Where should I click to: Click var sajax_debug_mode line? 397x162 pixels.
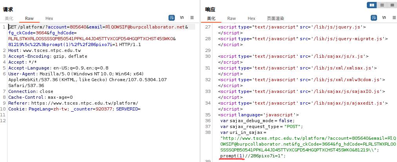[257, 121]
